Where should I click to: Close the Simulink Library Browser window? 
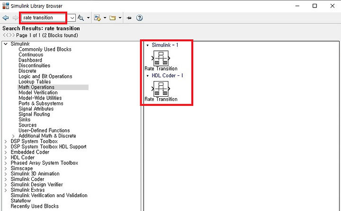click(x=332, y=6)
